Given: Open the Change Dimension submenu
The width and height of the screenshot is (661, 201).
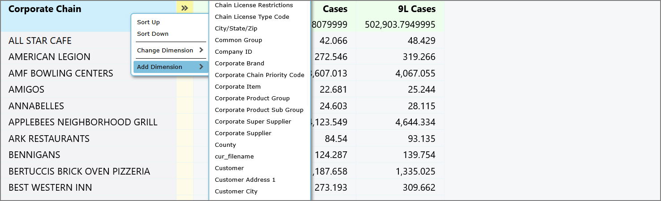Looking at the screenshot, I should point(170,50).
